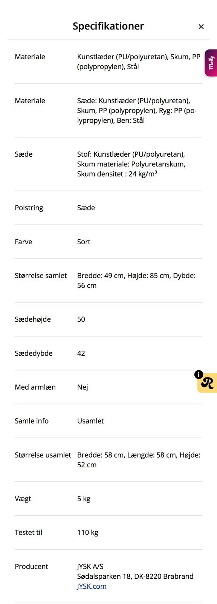Open the JYSK.com link

(92, 586)
